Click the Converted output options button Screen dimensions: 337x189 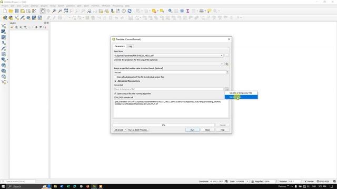(226, 89)
